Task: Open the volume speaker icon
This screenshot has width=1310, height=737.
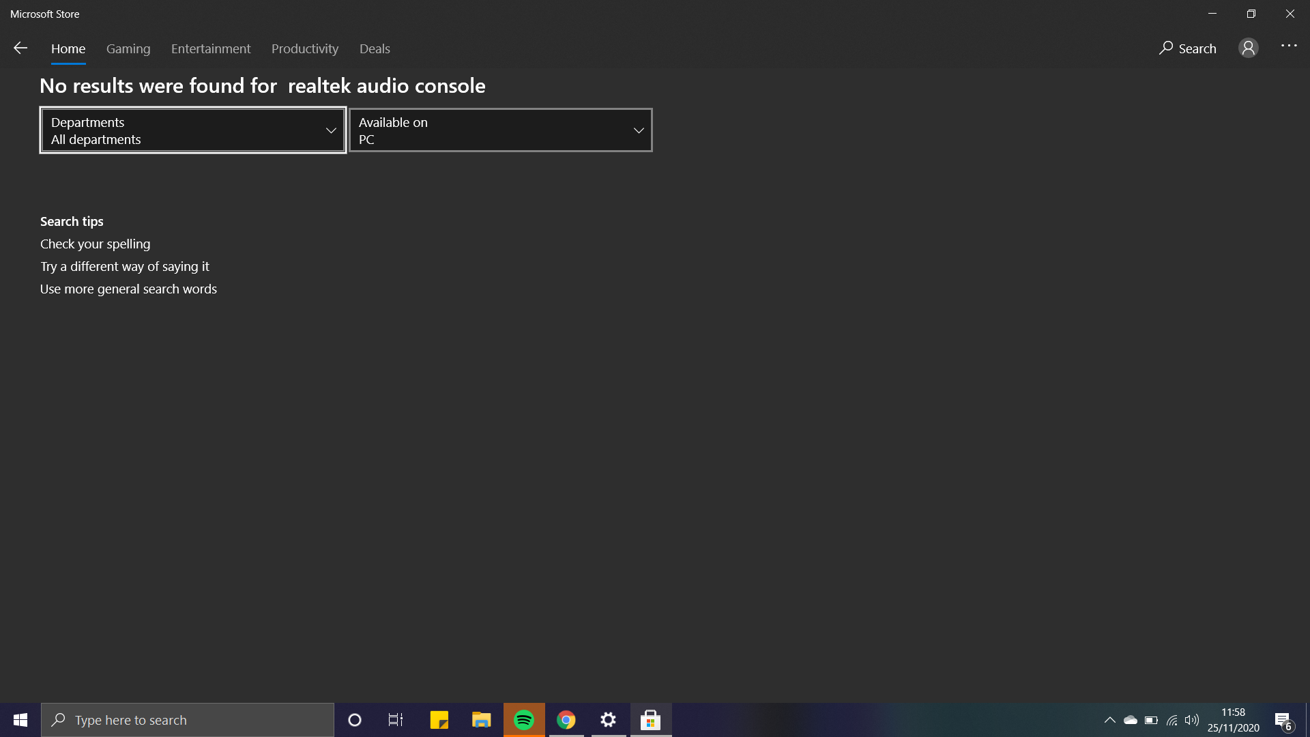Action: 1192,720
